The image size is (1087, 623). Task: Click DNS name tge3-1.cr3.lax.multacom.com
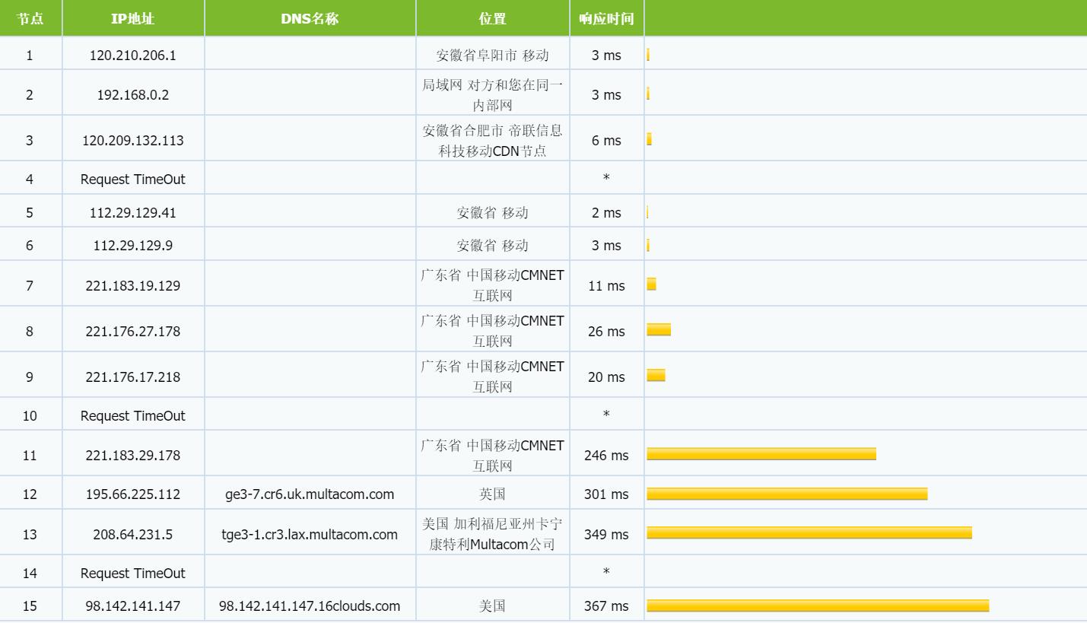point(310,535)
